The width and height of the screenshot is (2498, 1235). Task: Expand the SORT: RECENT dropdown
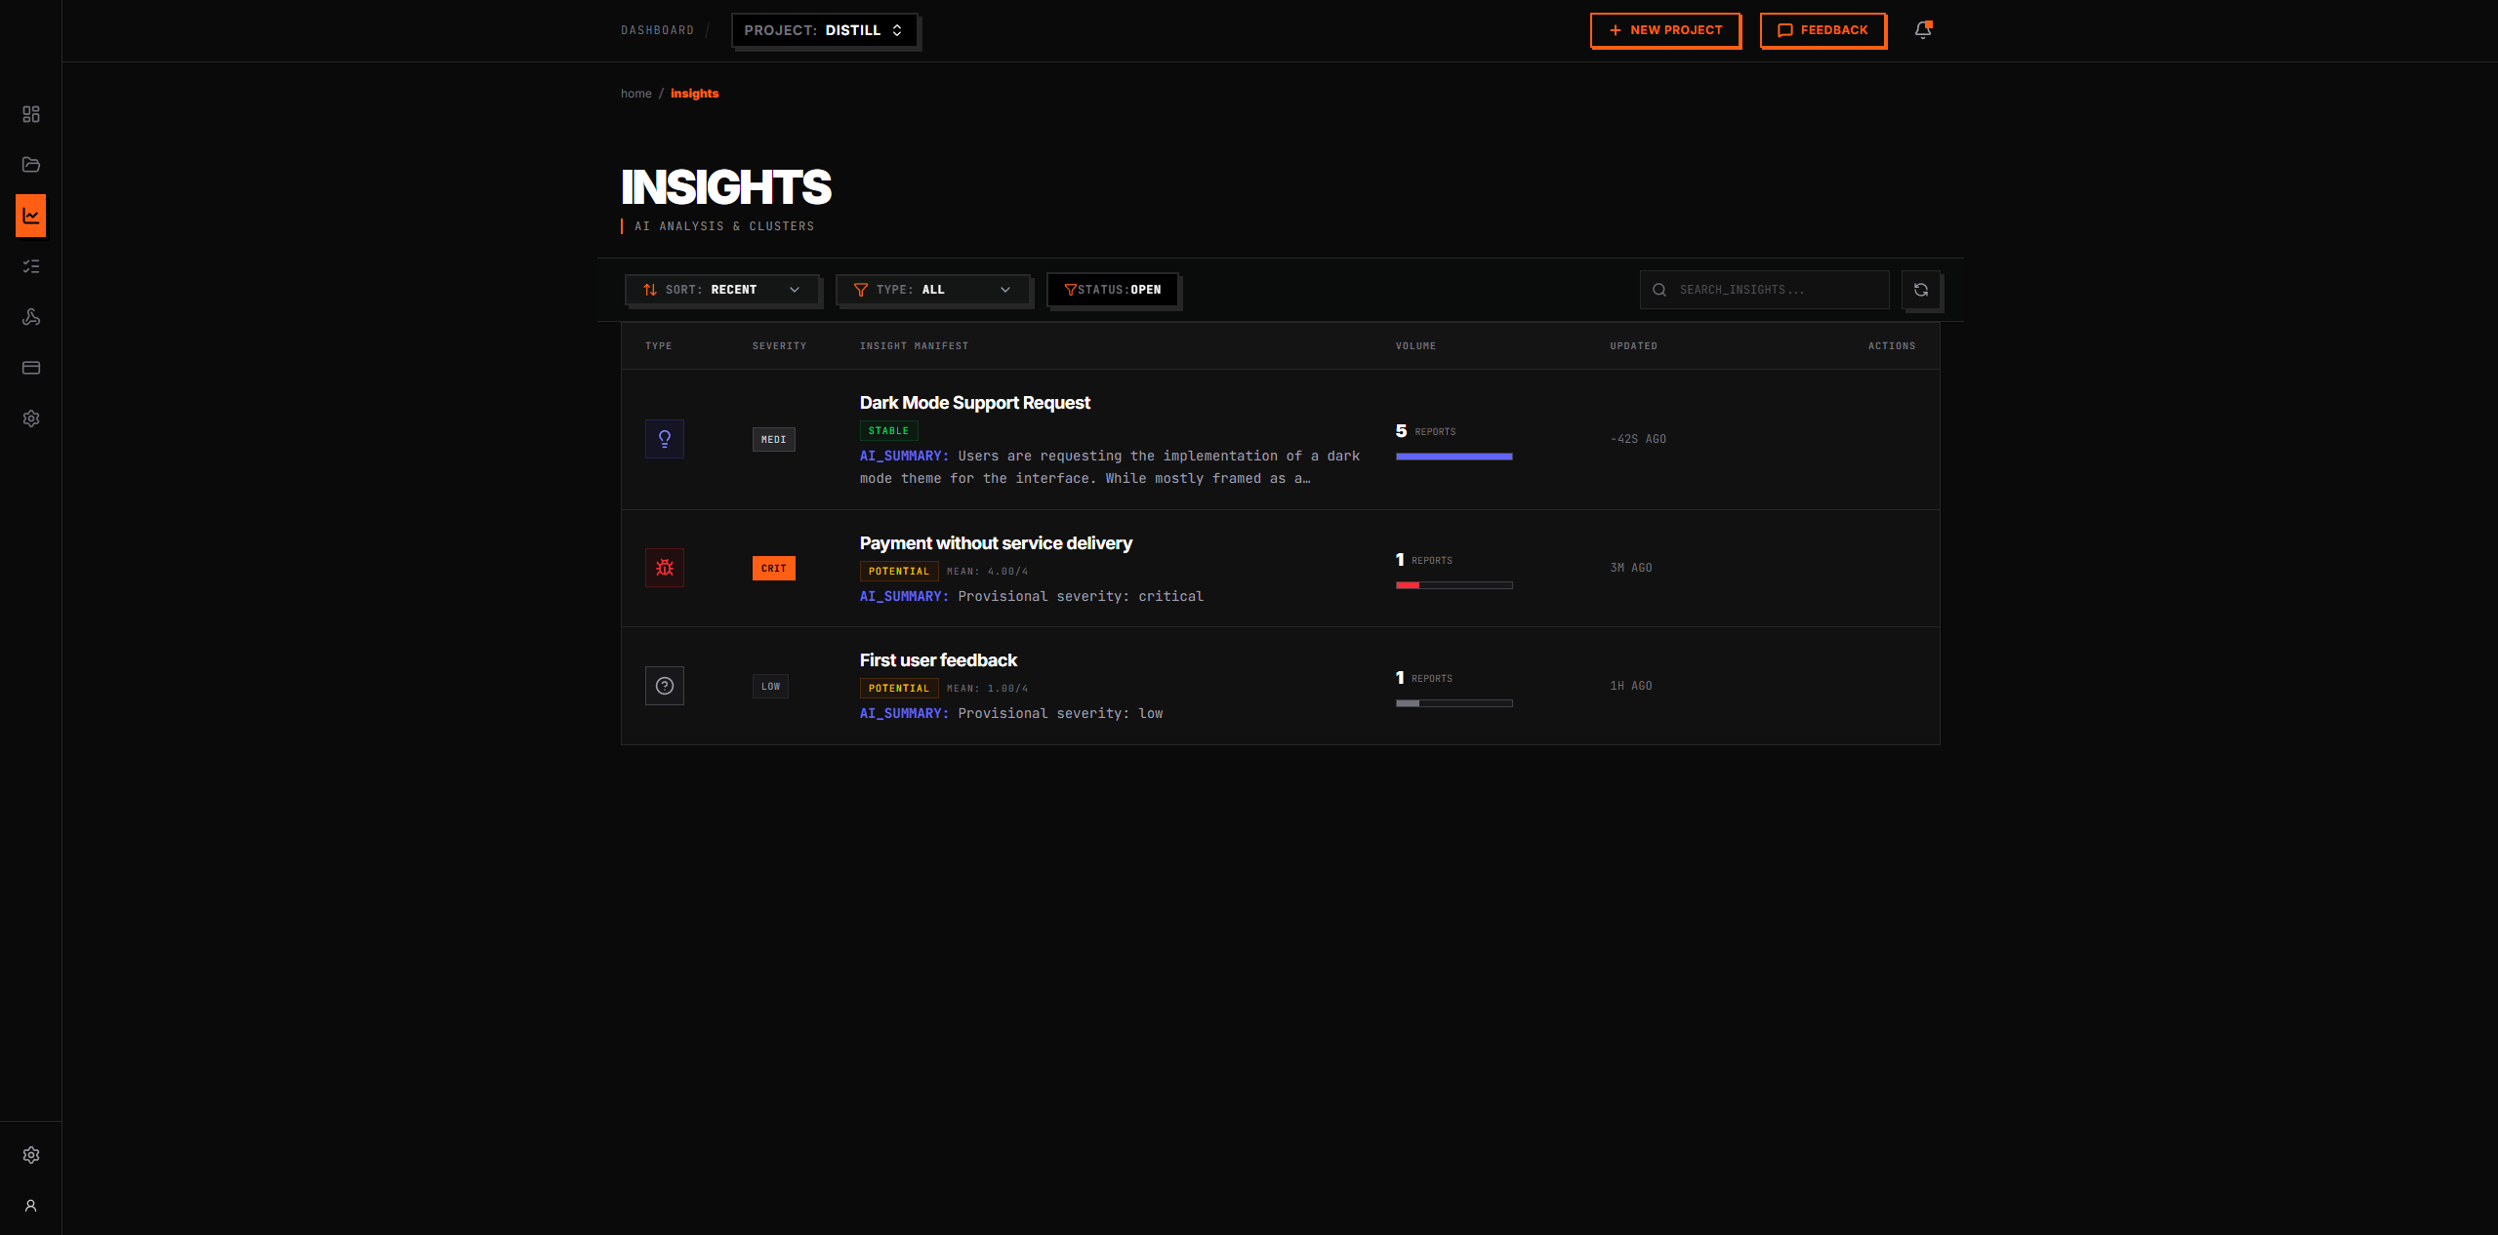pos(721,290)
